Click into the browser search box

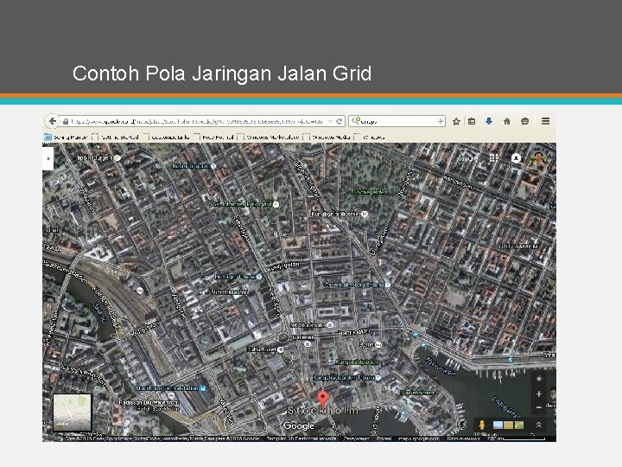(398, 121)
